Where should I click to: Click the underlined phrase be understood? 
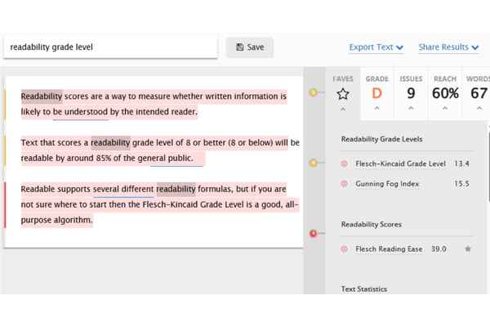[x=80, y=112]
